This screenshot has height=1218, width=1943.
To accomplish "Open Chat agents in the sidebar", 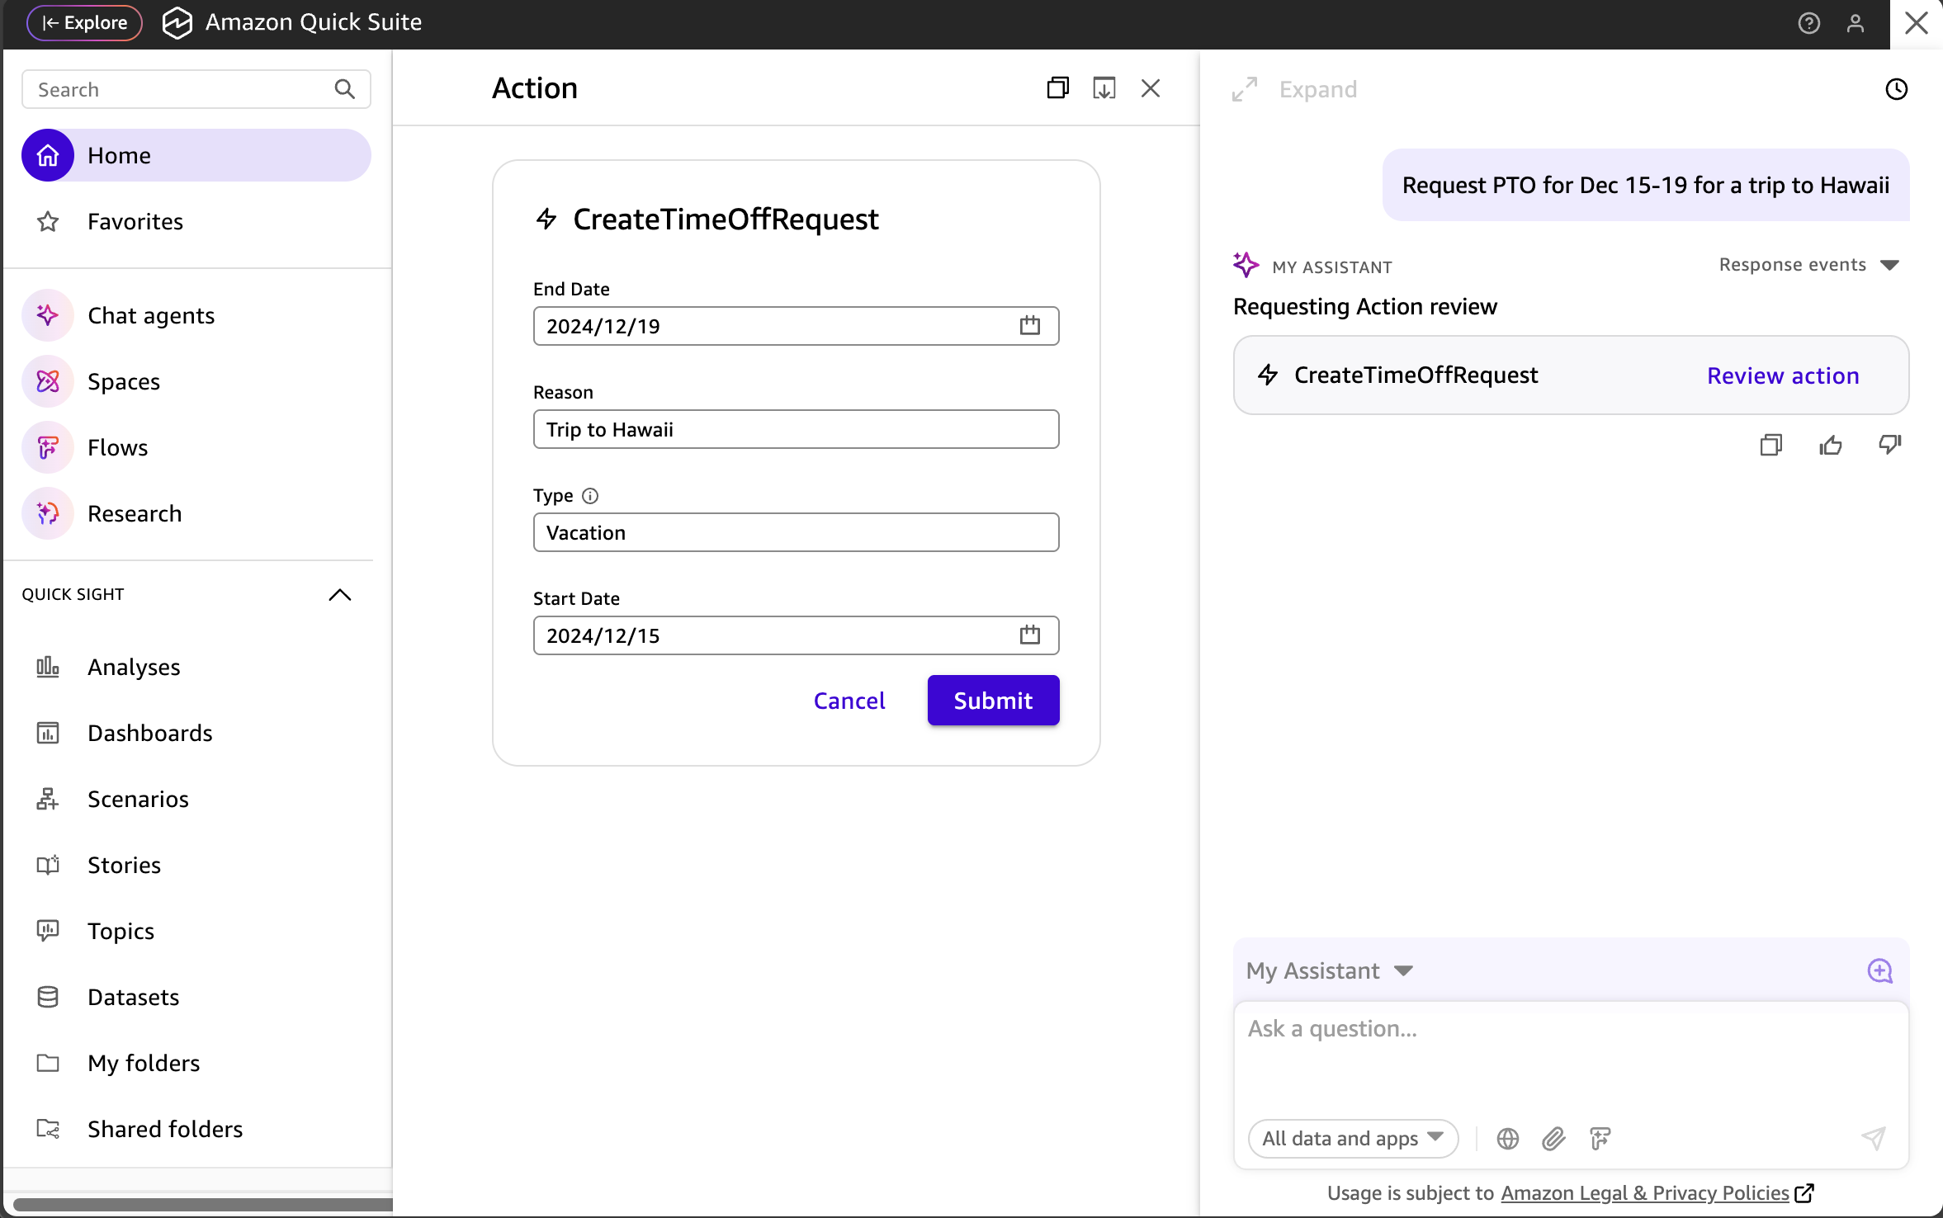I will tap(151, 316).
